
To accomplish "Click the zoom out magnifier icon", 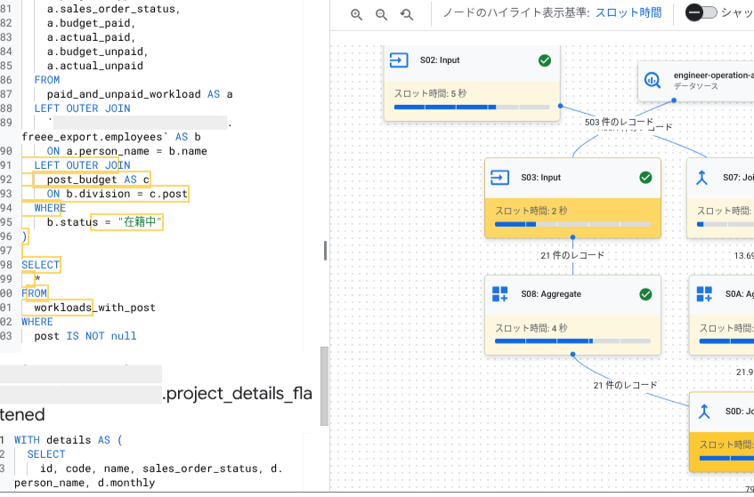I will coord(382,14).
